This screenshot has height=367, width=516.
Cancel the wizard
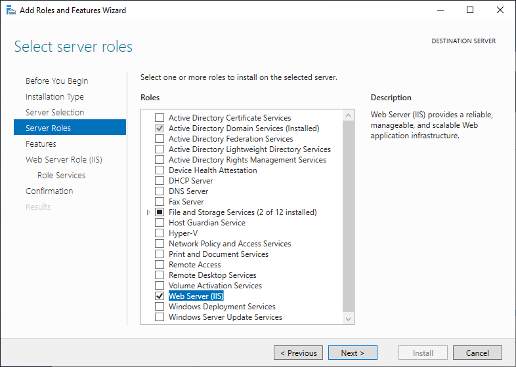[477, 353]
